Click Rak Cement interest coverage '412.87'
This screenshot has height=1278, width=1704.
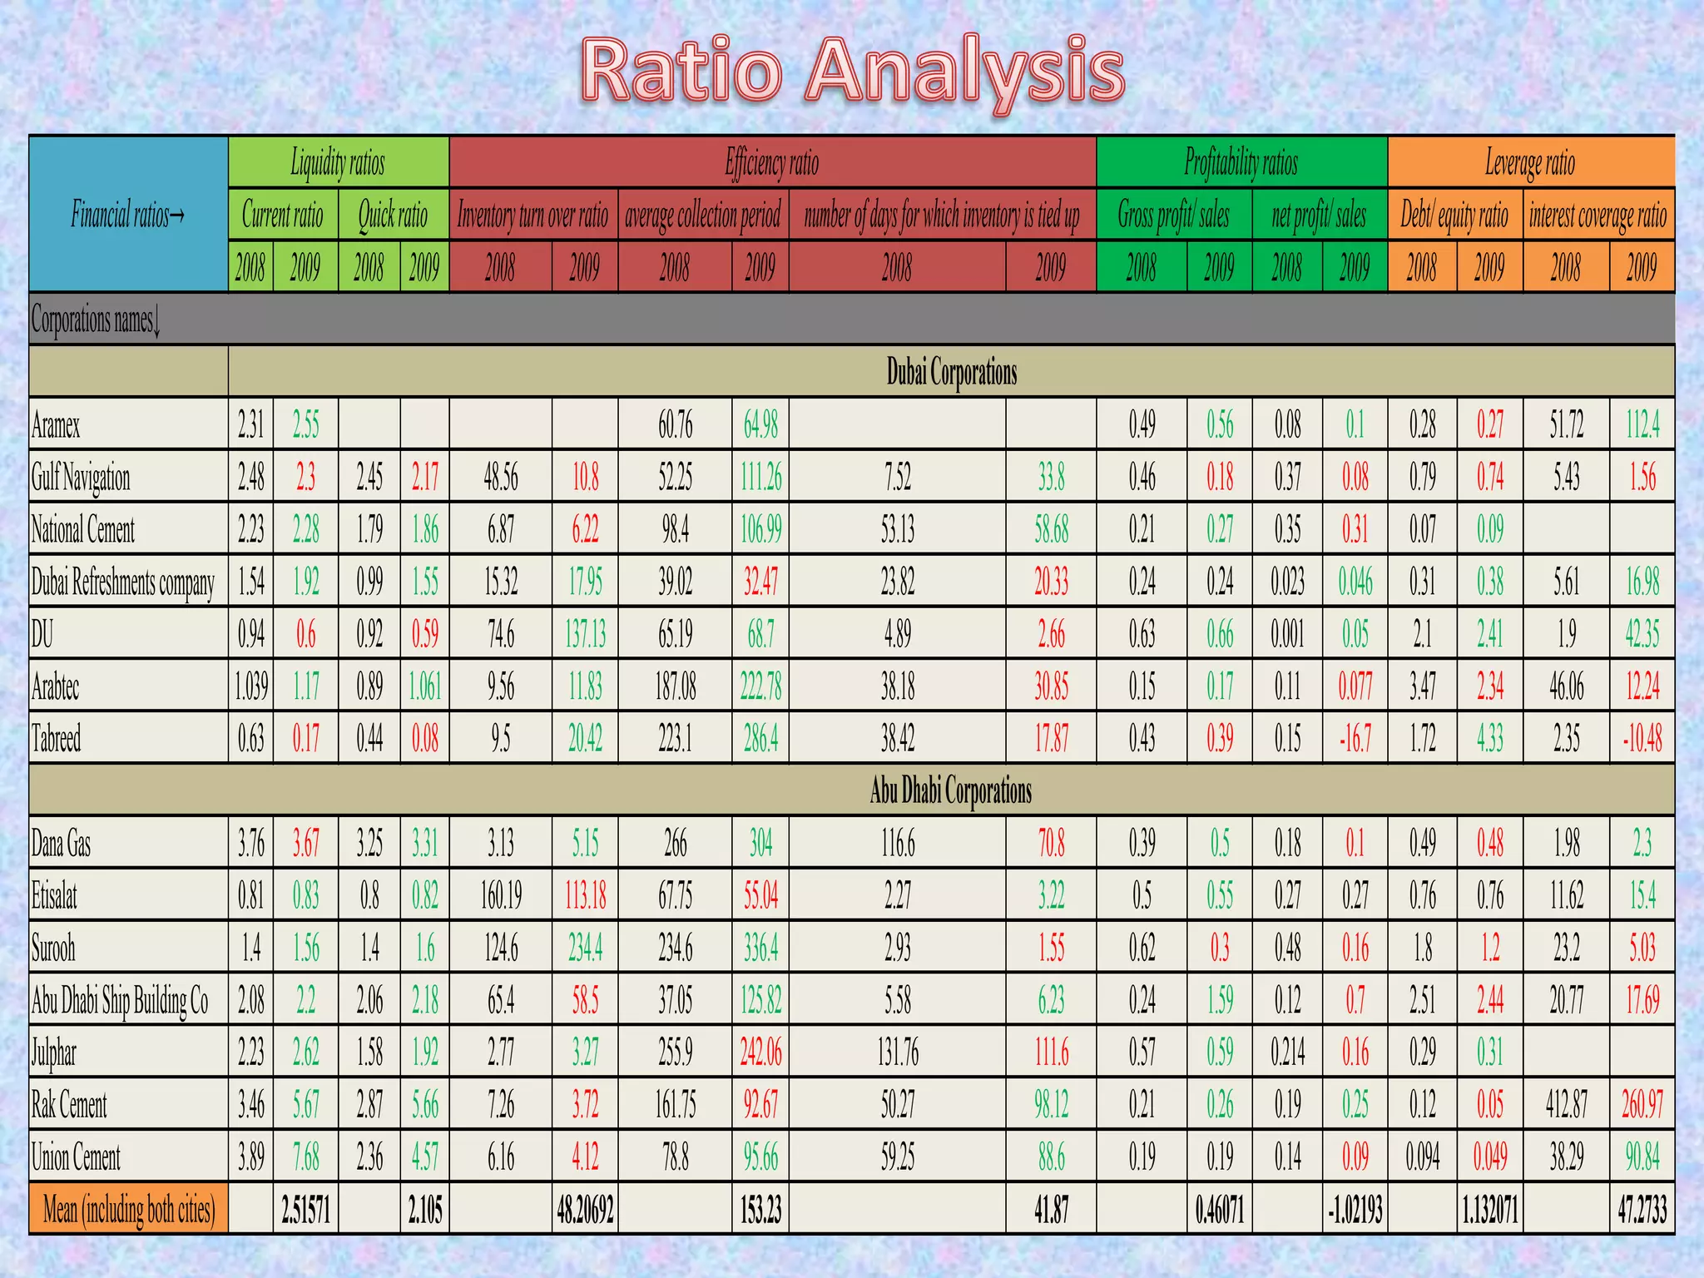tap(1567, 1105)
